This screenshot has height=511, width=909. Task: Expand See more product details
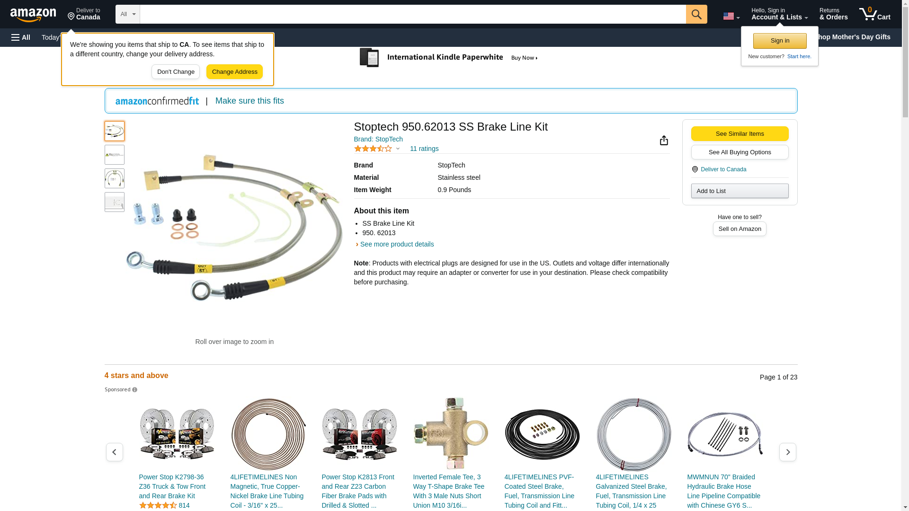tap(396, 245)
